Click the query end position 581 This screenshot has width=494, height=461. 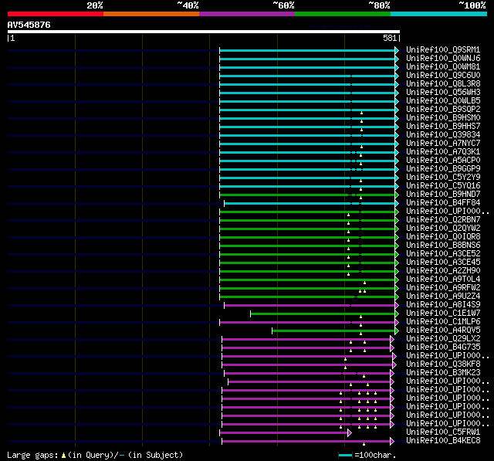pyautogui.click(x=390, y=38)
